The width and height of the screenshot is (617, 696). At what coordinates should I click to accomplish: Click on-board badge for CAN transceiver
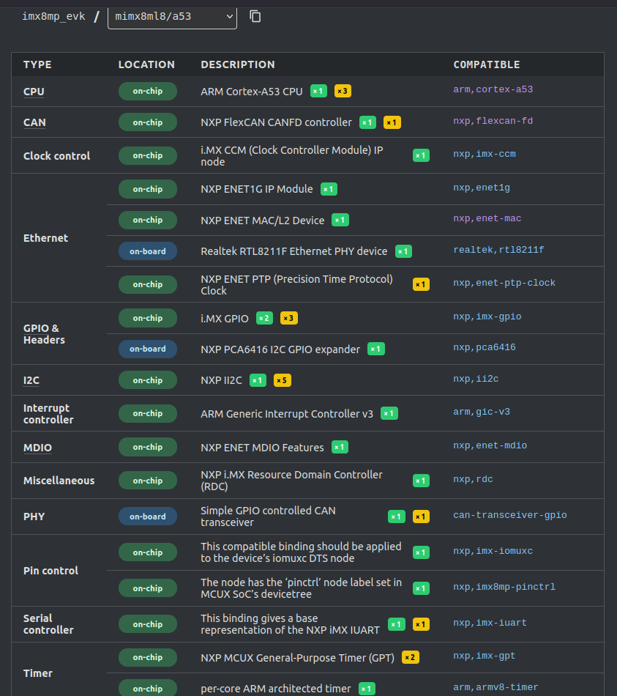[x=148, y=517]
